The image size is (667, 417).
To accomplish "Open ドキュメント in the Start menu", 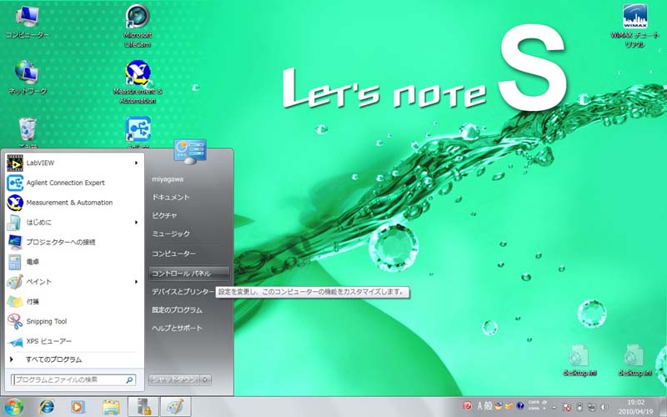I will pyautogui.click(x=171, y=197).
